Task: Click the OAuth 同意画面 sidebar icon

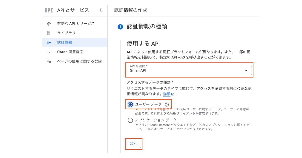Action: (x=49, y=52)
